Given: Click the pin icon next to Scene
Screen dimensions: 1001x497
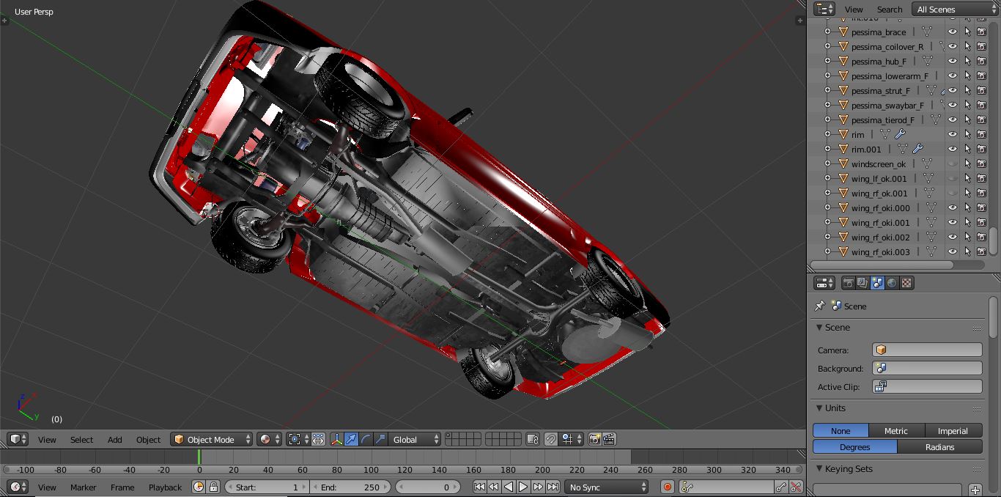Looking at the screenshot, I should click(820, 306).
